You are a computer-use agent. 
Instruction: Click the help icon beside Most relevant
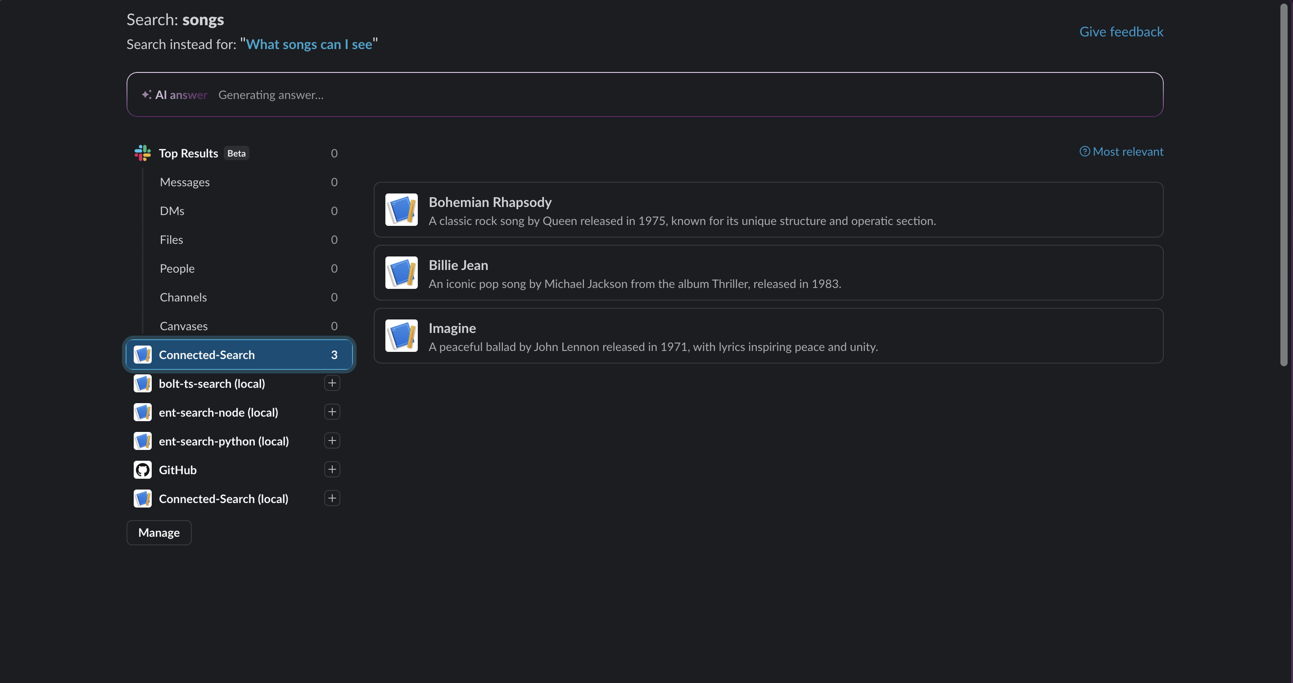click(x=1084, y=152)
